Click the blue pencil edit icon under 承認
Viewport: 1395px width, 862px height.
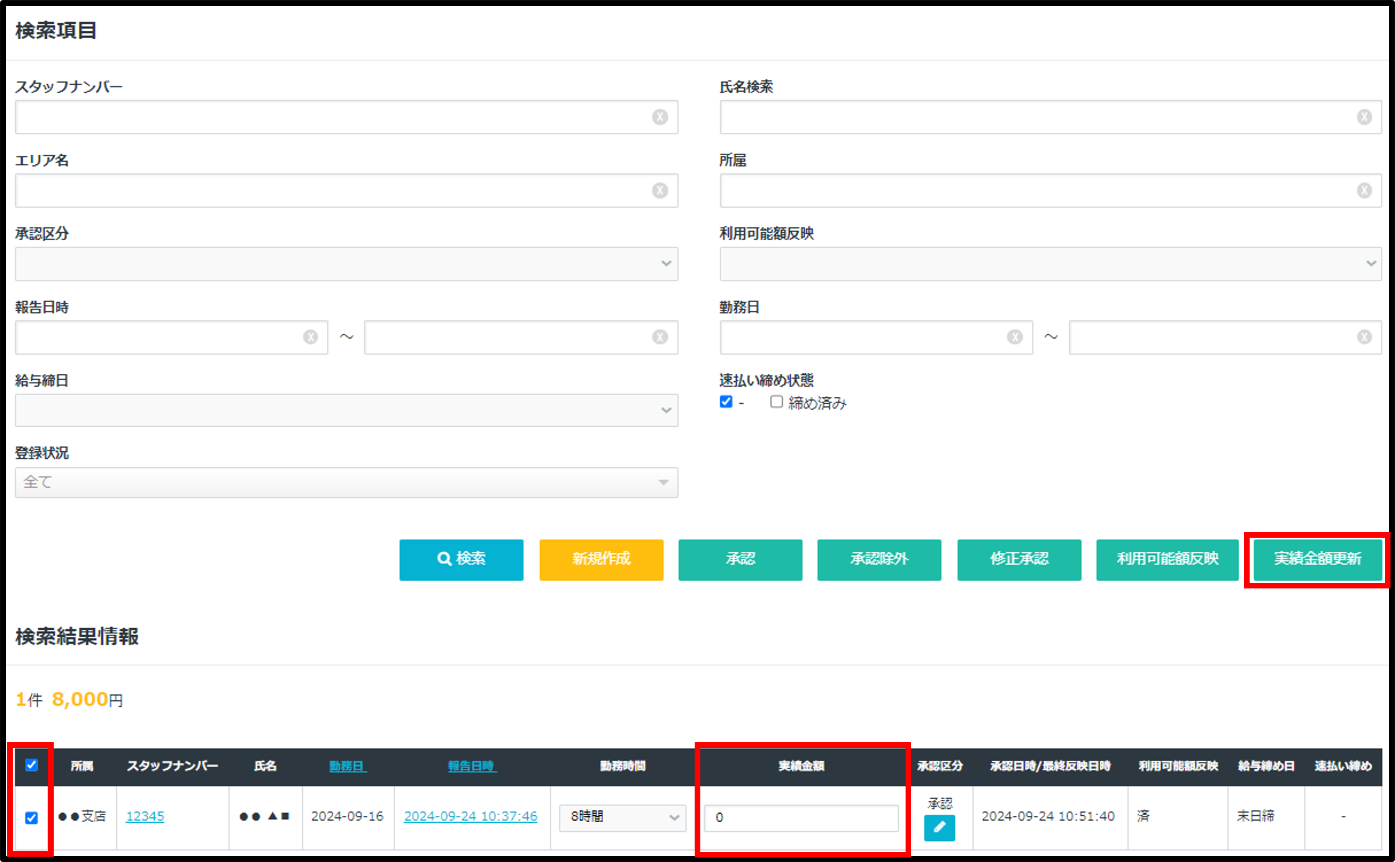(939, 828)
